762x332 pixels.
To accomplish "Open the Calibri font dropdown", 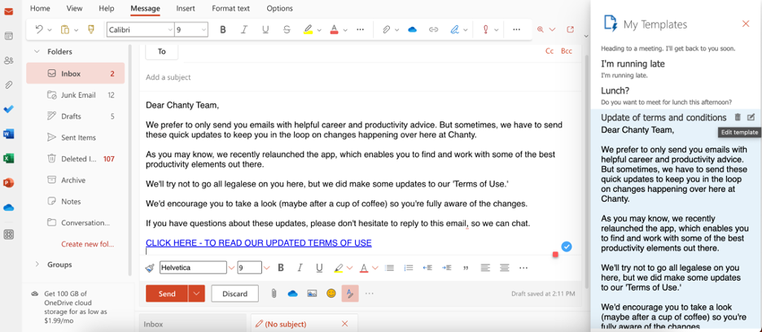I will [x=139, y=30].
